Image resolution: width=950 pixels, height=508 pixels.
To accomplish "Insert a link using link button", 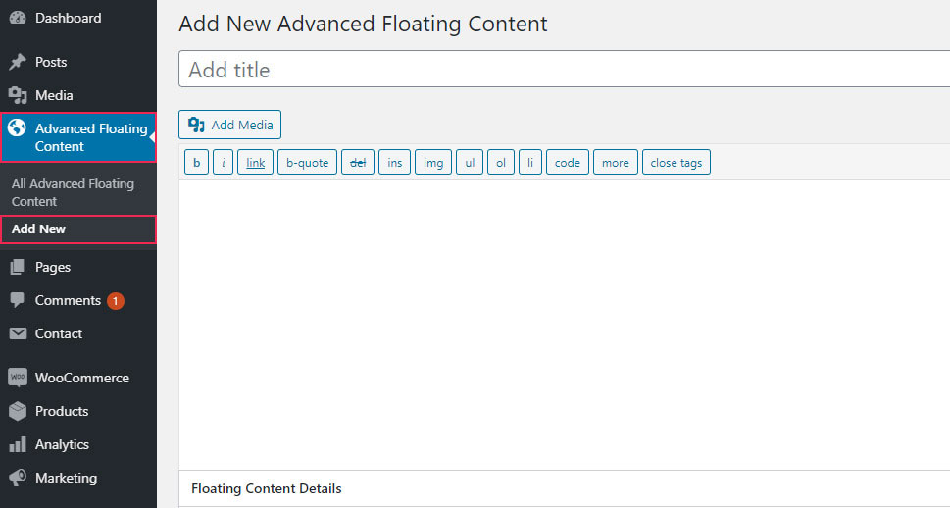I will coord(255,163).
